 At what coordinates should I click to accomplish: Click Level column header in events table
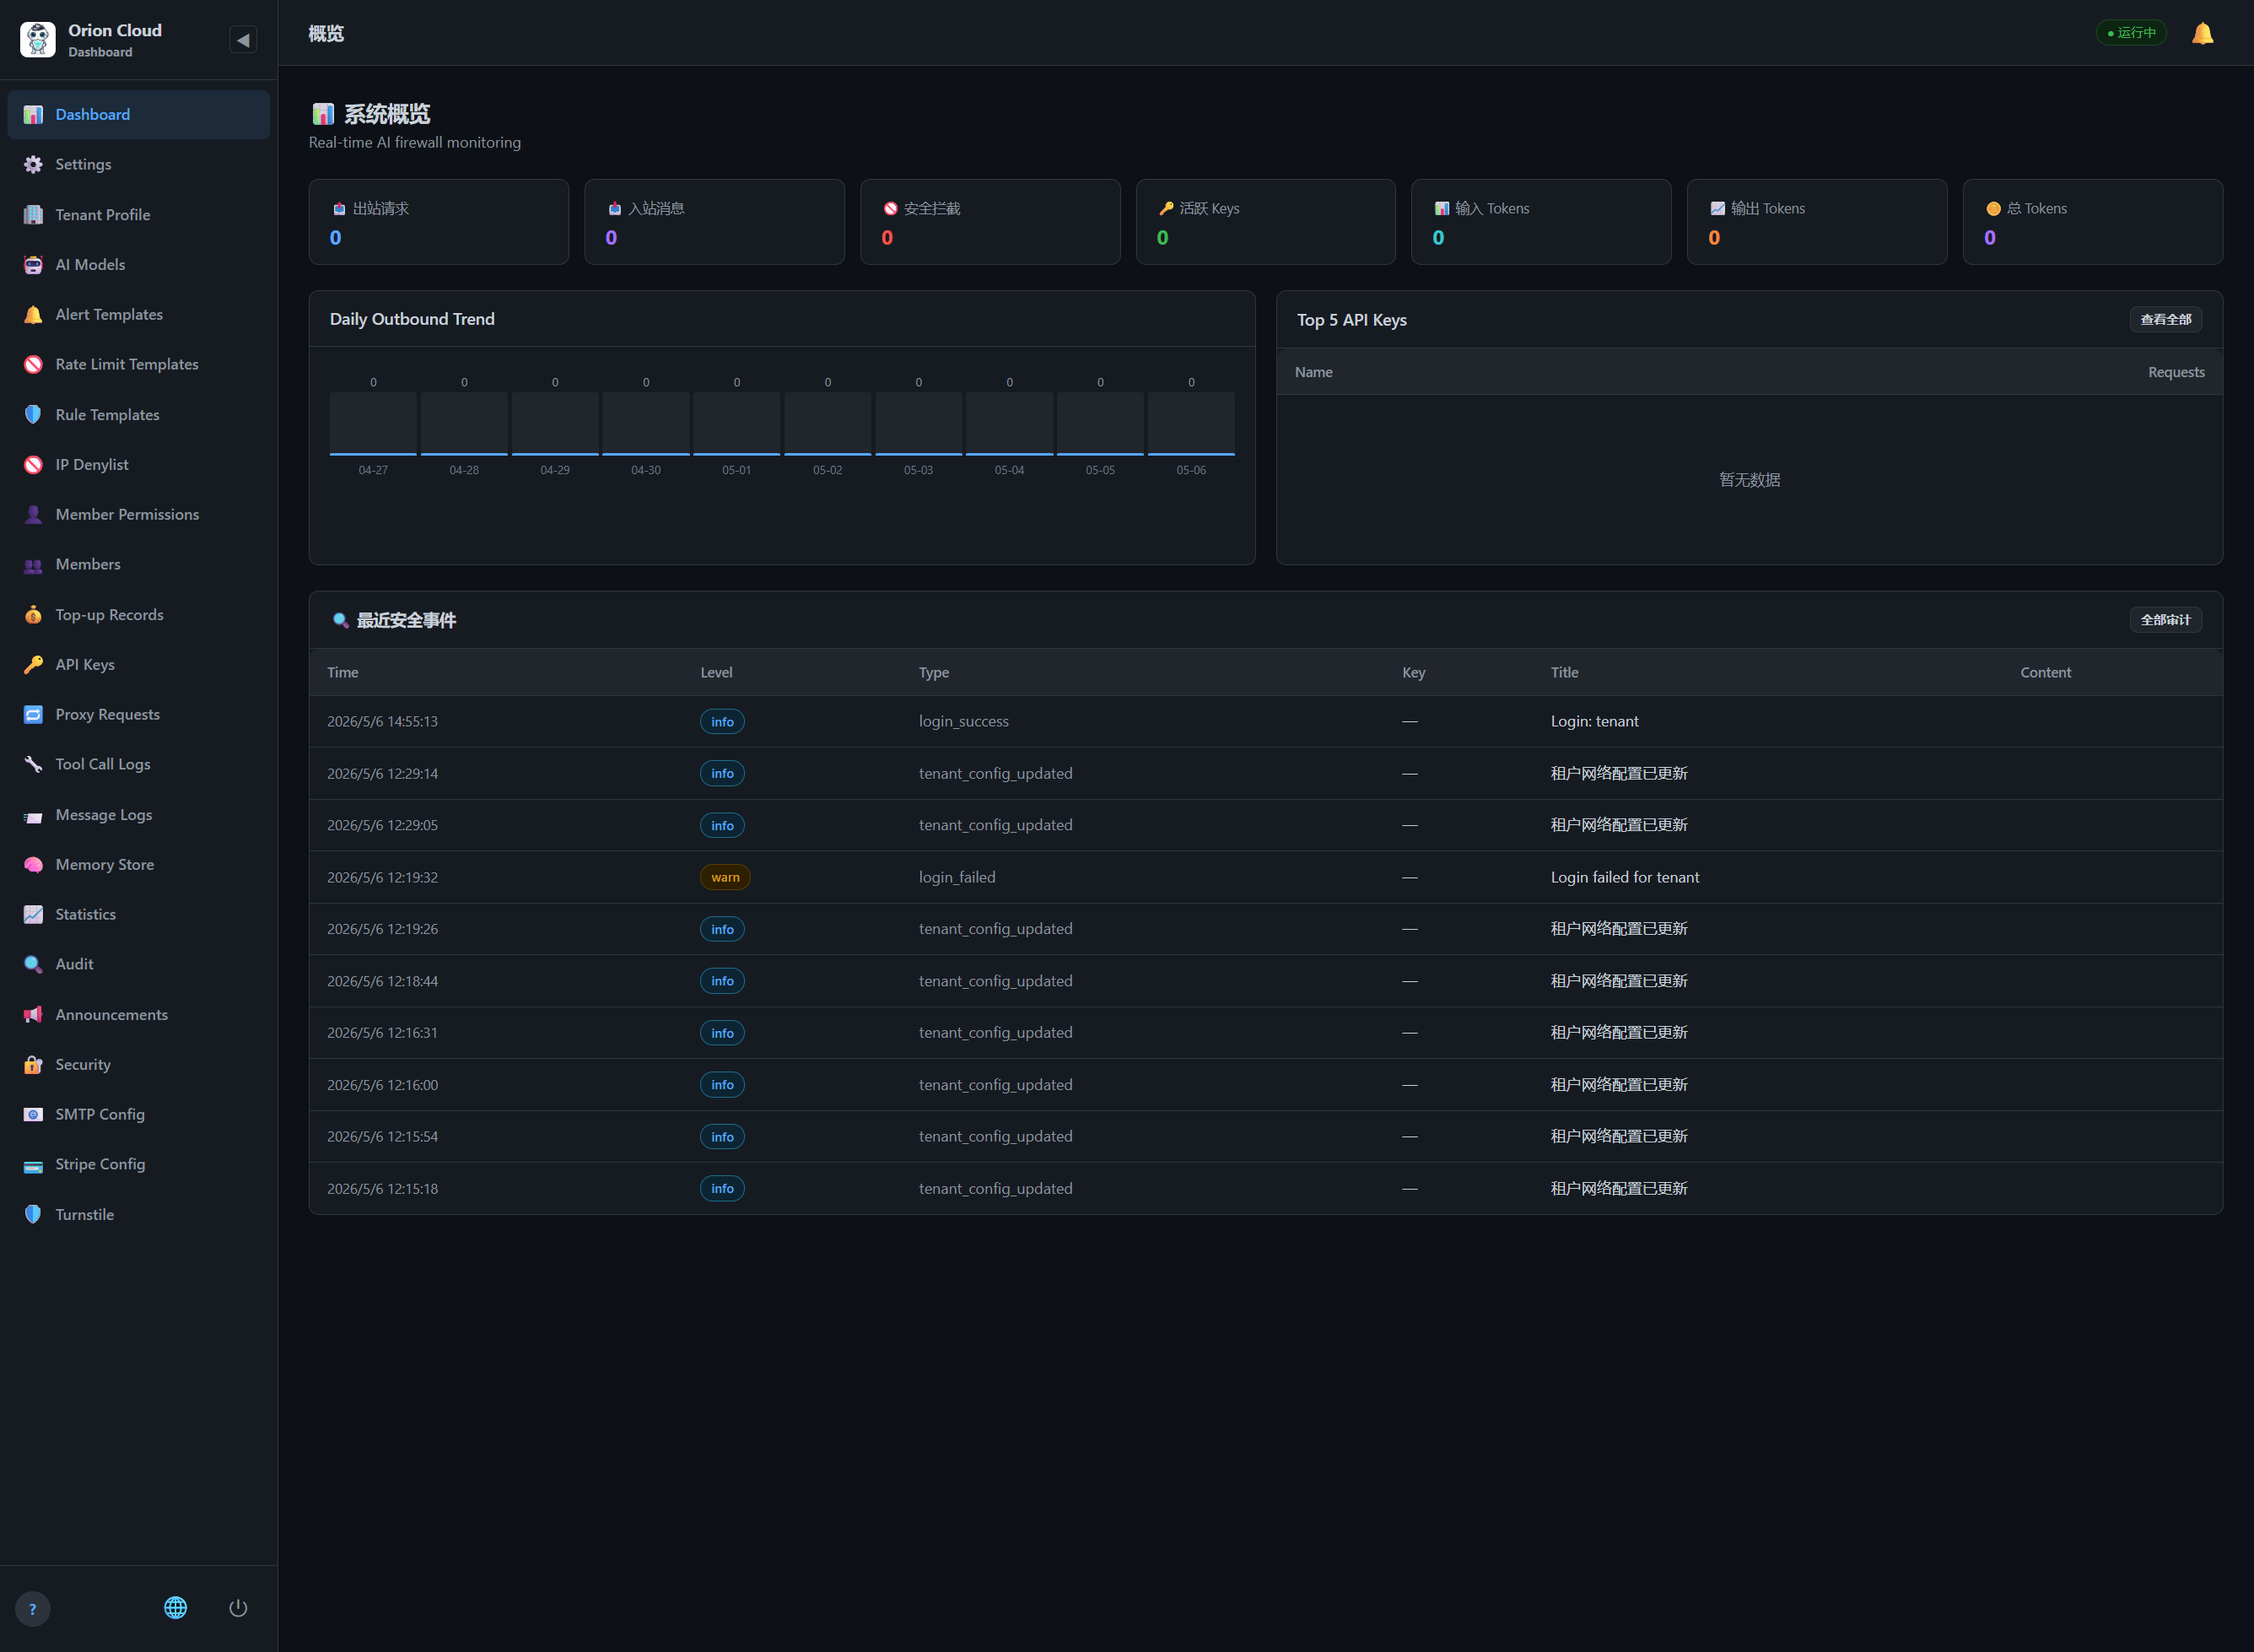coord(715,673)
